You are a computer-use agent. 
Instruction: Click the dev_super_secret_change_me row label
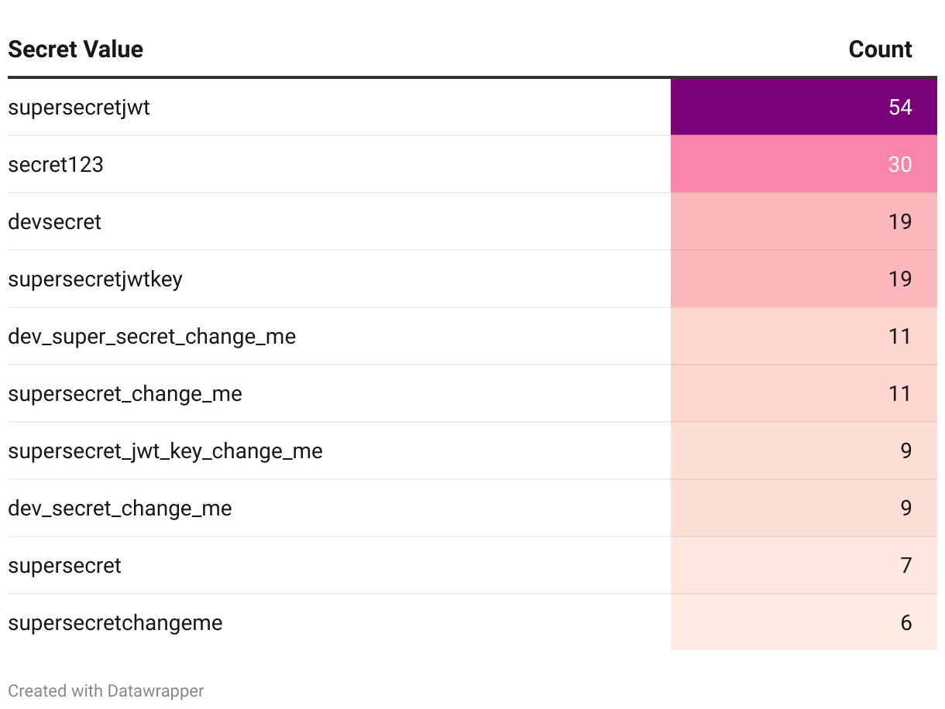pyautogui.click(x=152, y=337)
